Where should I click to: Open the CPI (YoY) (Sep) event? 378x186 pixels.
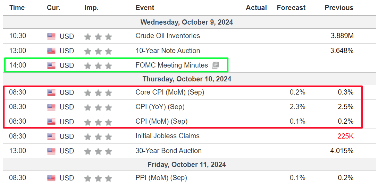[x=160, y=107]
